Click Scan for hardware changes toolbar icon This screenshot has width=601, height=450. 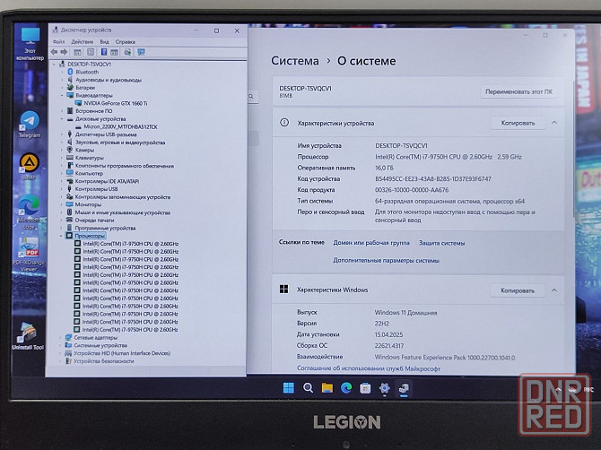click(127, 52)
